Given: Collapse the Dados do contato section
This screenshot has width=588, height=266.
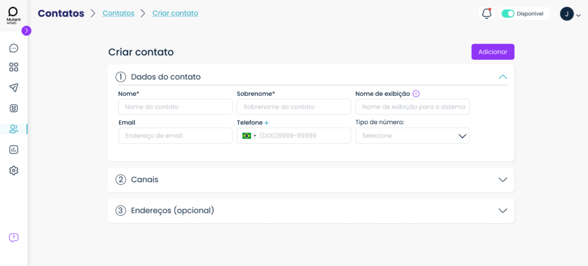Looking at the screenshot, I should [x=502, y=77].
